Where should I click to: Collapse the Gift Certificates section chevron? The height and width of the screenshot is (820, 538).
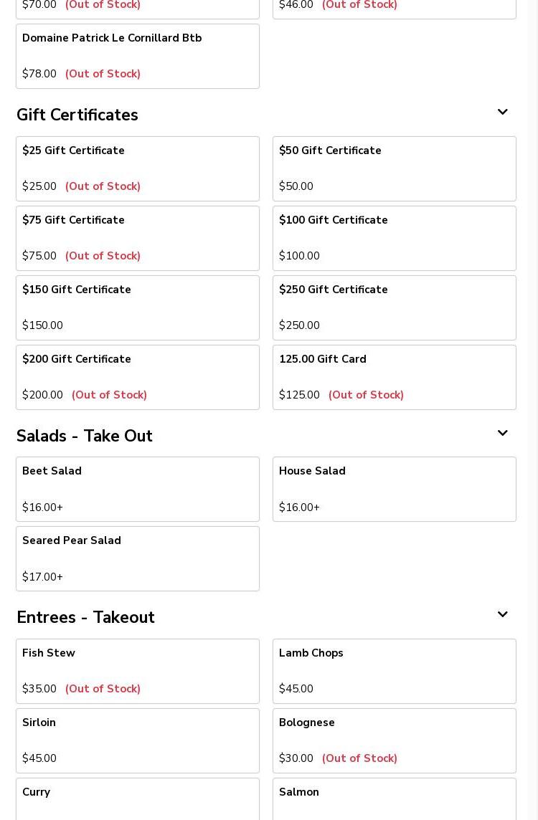coord(502,113)
